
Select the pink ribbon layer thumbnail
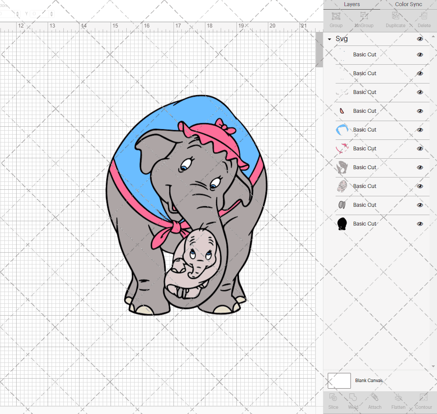point(342,149)
